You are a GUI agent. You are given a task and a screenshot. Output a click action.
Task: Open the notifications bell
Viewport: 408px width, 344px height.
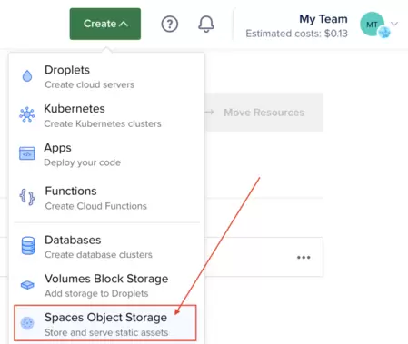[x=206, y=24]
